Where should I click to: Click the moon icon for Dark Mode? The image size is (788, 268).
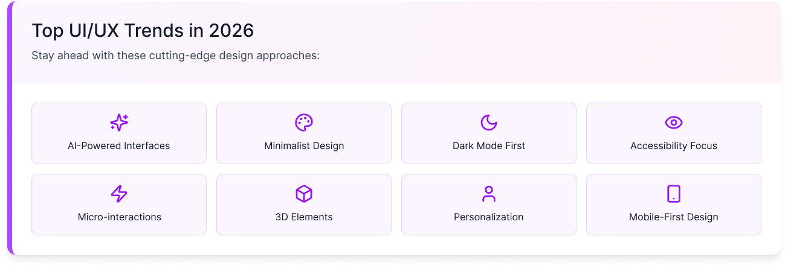[489, 123]
